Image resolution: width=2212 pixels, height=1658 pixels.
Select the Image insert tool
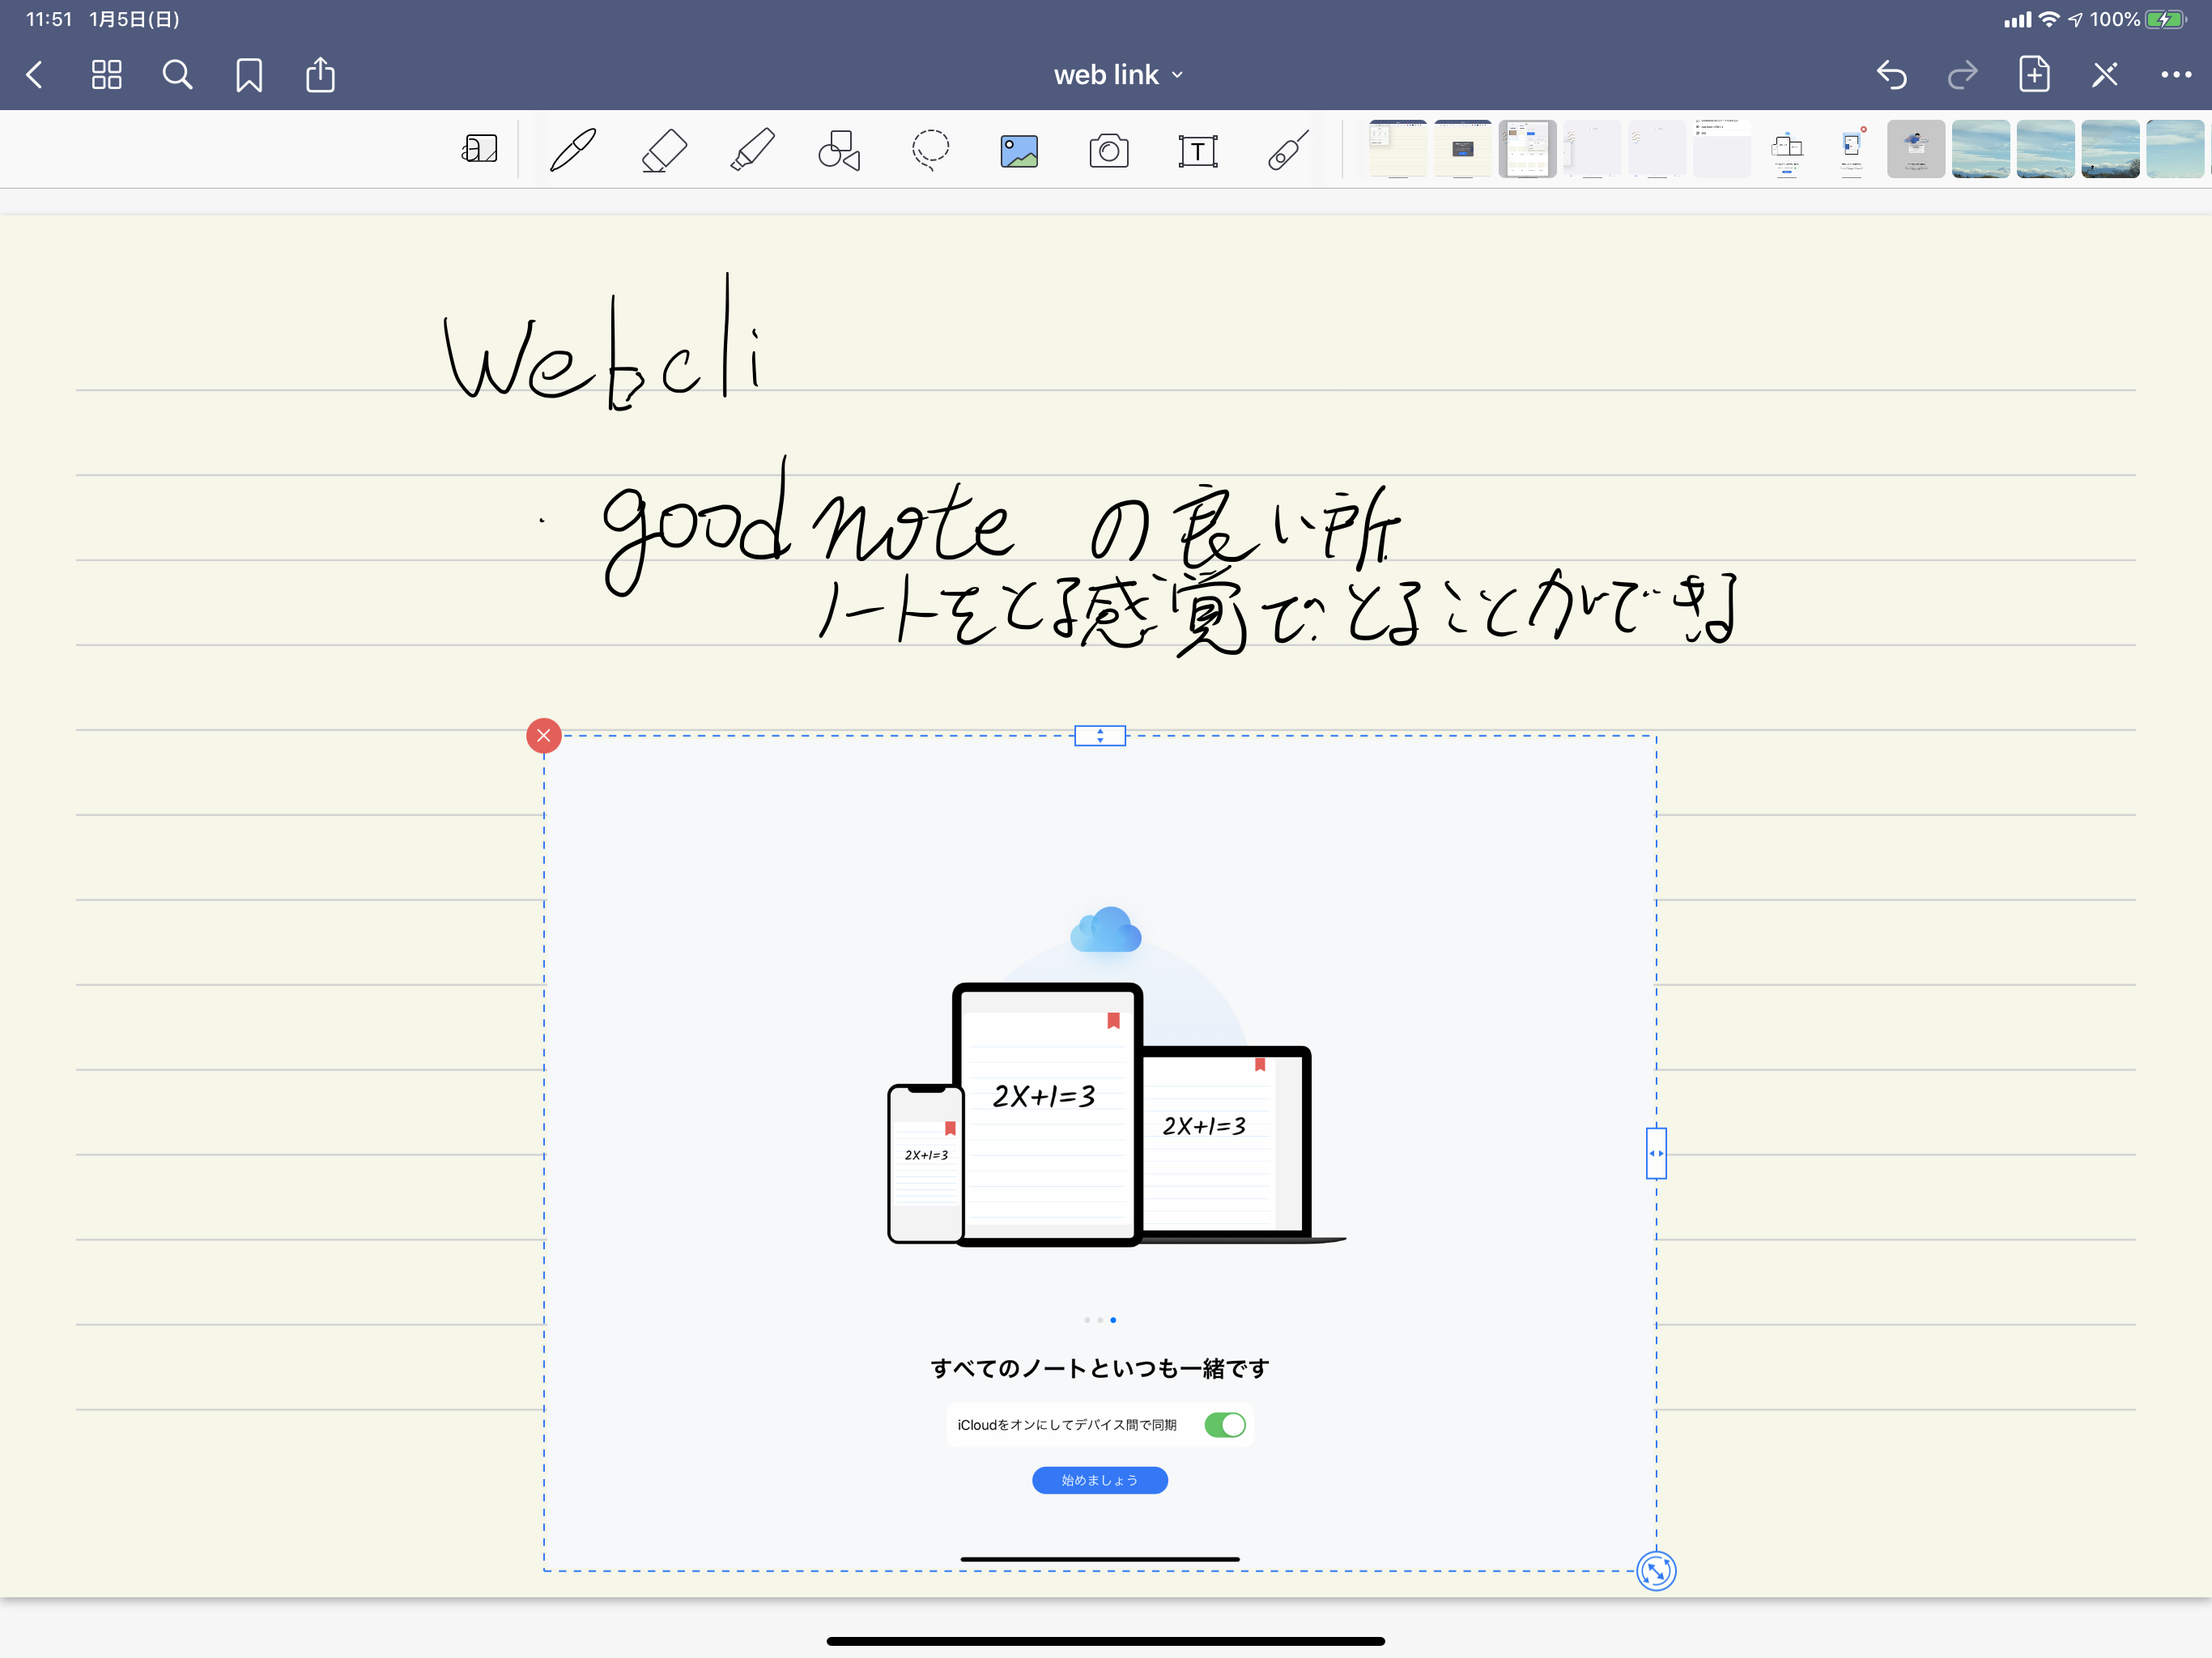(x=1019, y=151)
